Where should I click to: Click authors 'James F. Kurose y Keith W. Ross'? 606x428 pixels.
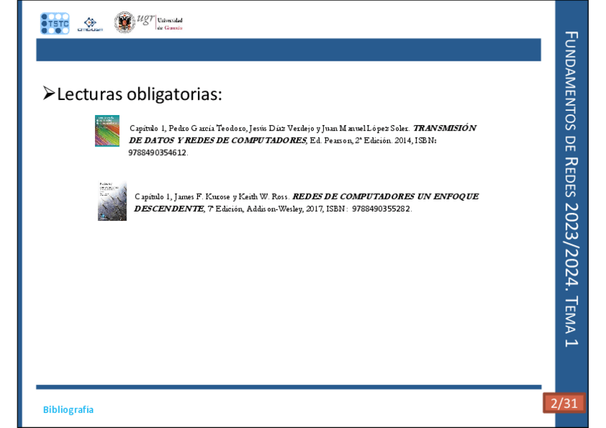pos(231,196)
